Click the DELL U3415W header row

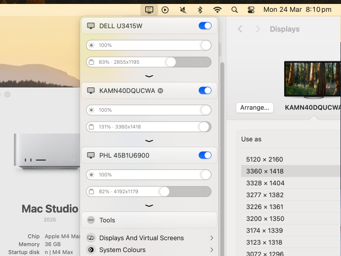click(149, 26)
